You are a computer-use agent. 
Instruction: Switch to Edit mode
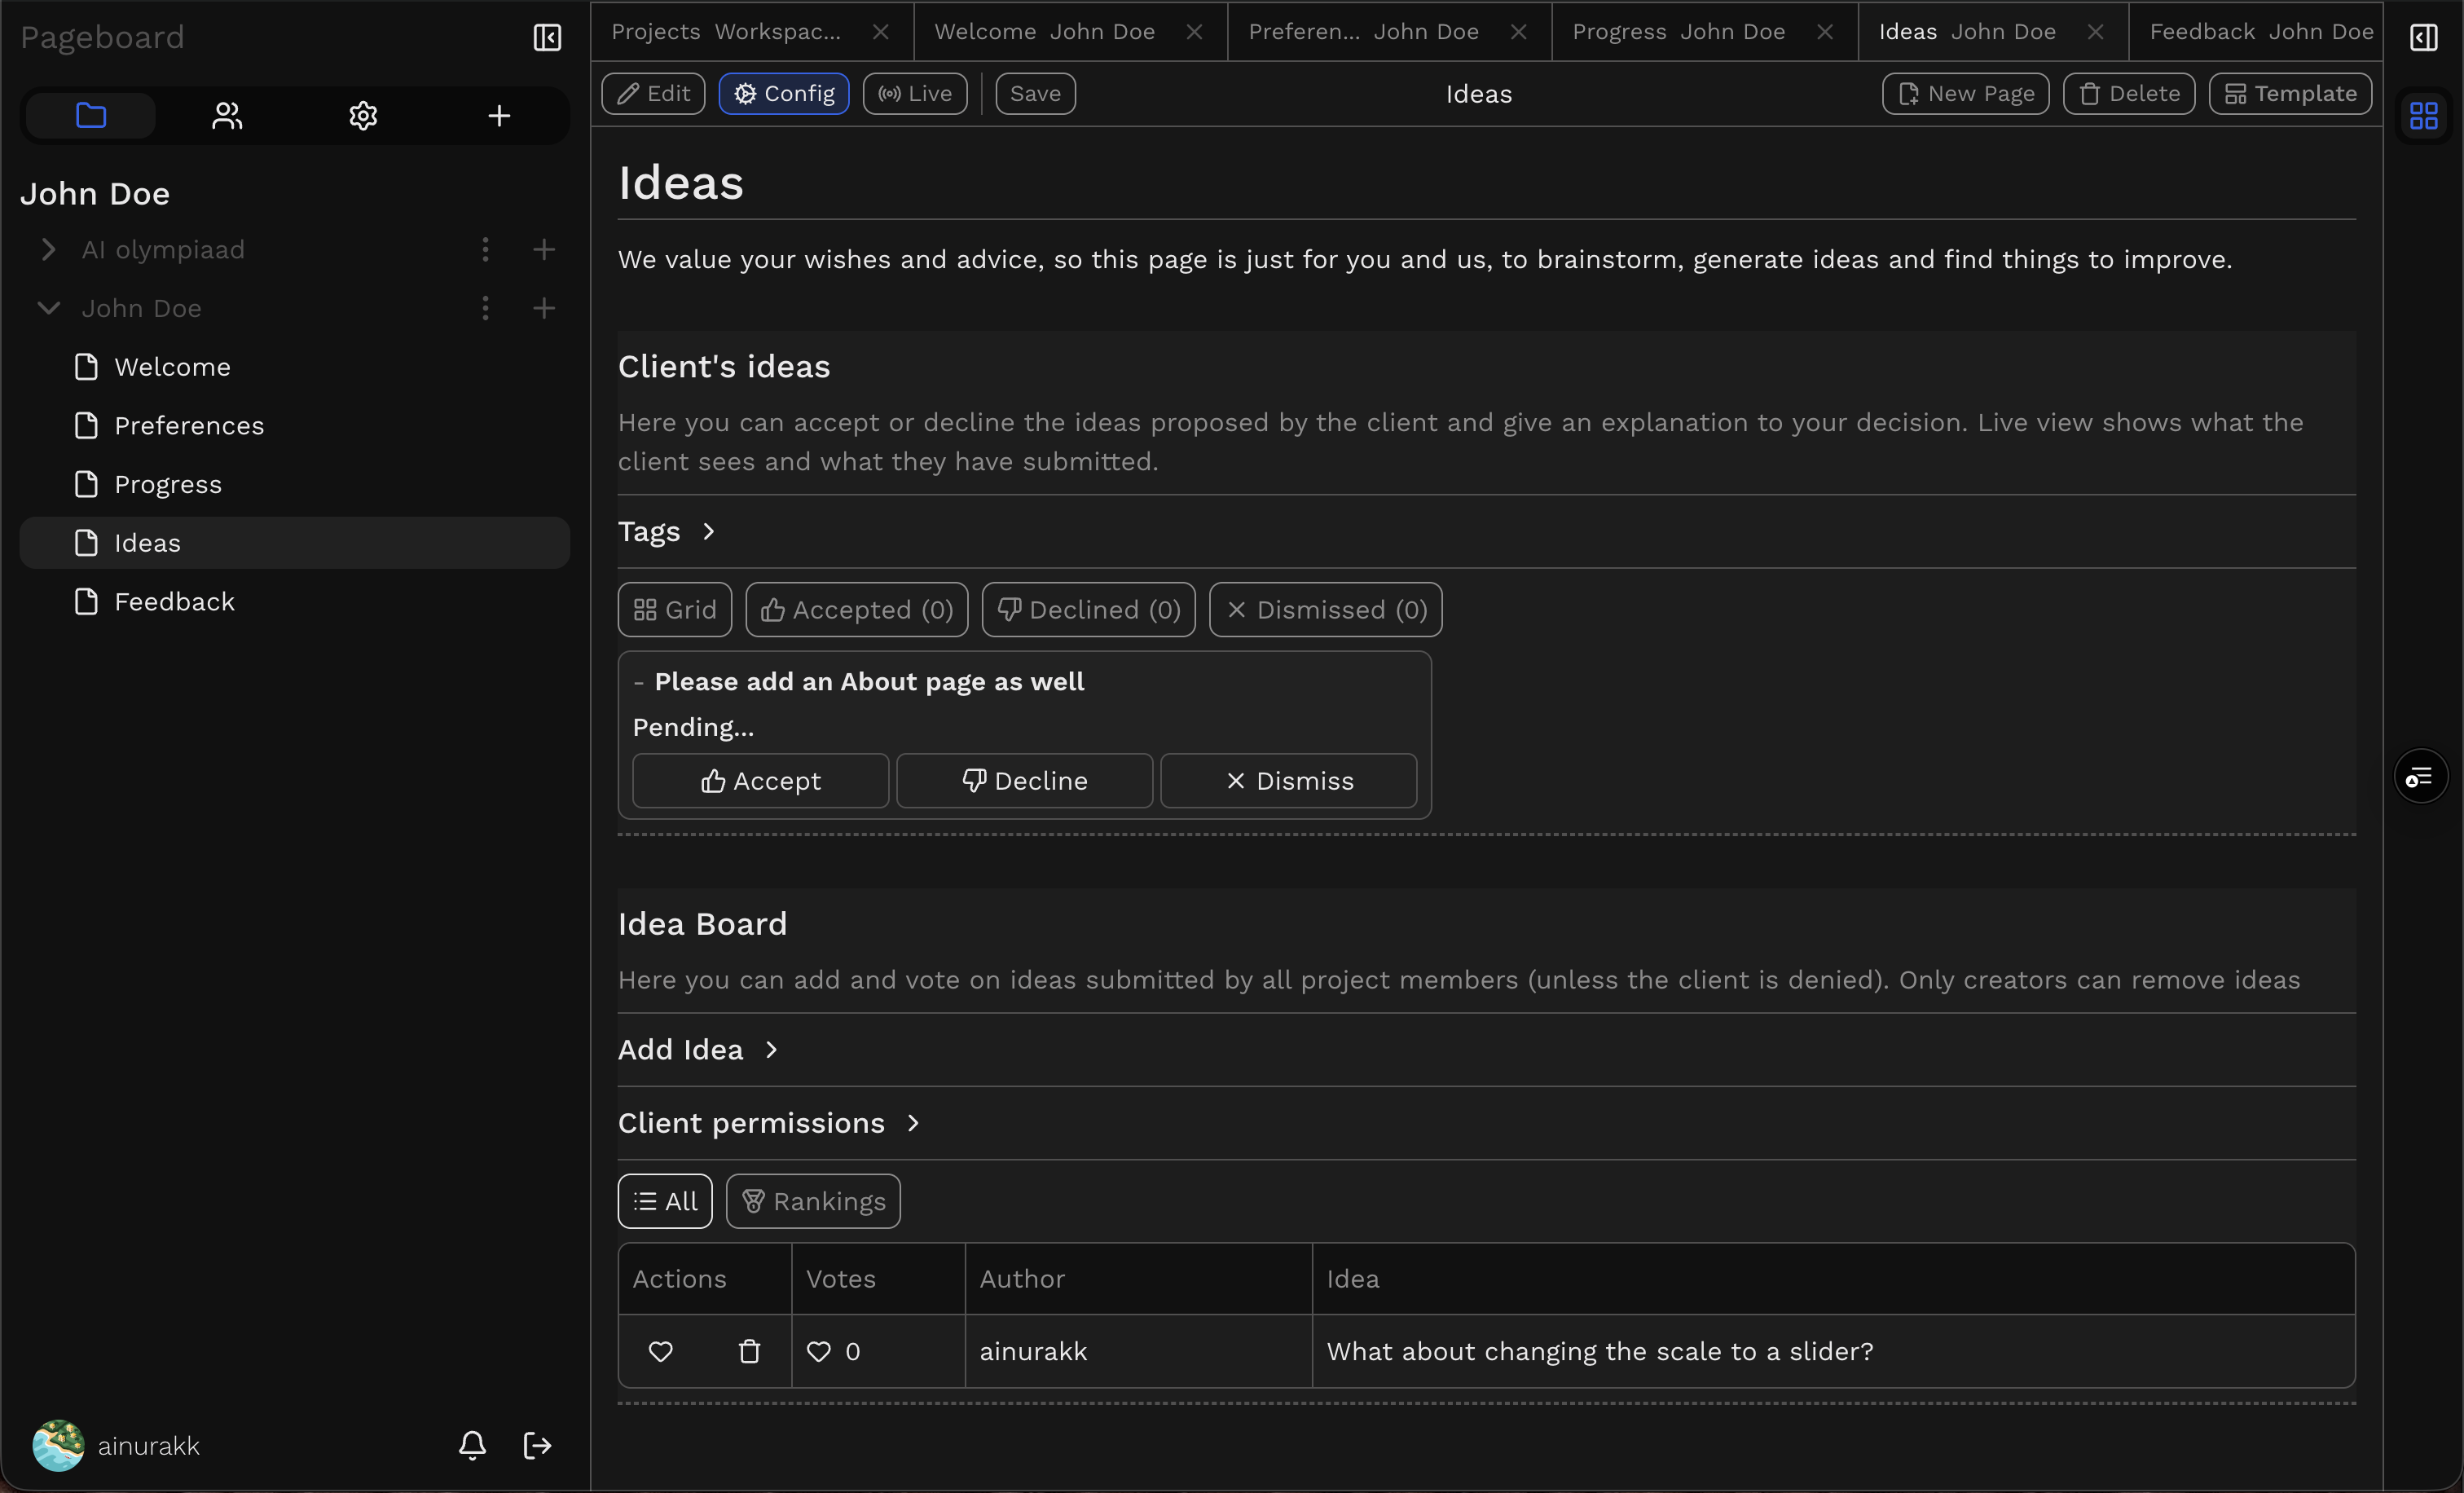(653, 94)
